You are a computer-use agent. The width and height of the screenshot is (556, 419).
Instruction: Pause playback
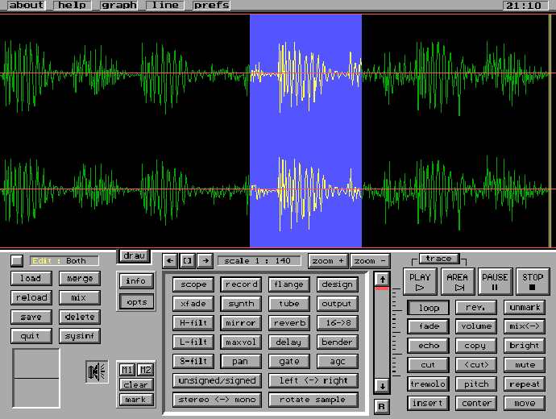(496, 281)
